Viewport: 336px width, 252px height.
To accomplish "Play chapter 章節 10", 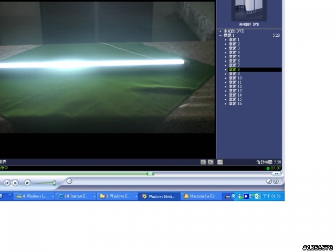I will (x=235, y=78).
